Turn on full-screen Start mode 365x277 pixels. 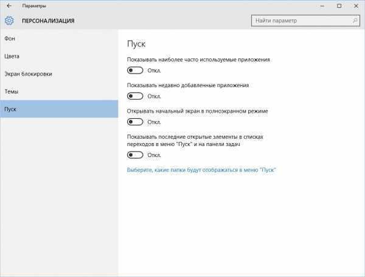[x=136, y=122]
